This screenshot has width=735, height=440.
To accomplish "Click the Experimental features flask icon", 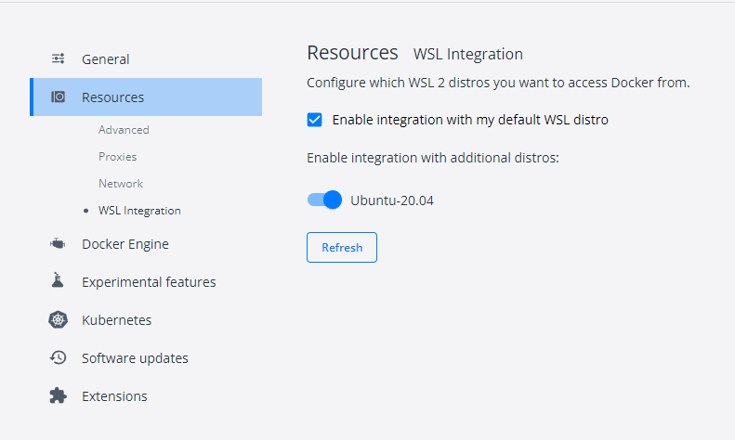I will point(58,281).
